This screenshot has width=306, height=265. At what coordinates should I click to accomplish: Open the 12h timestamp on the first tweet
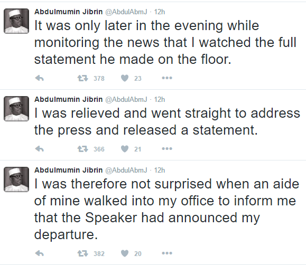pos(160,12)
